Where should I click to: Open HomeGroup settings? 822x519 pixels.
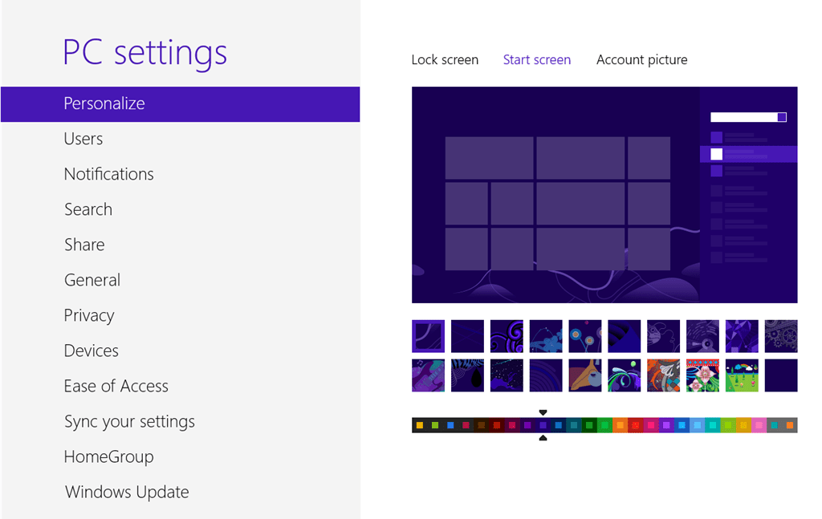pyautogui.click(x=108, y=456)
